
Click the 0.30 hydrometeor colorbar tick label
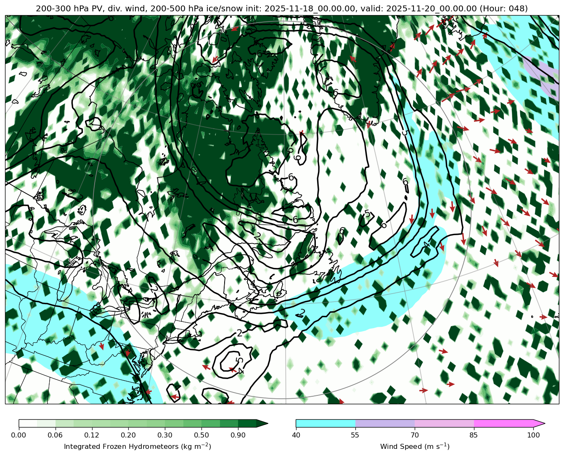tap(165, 435)
